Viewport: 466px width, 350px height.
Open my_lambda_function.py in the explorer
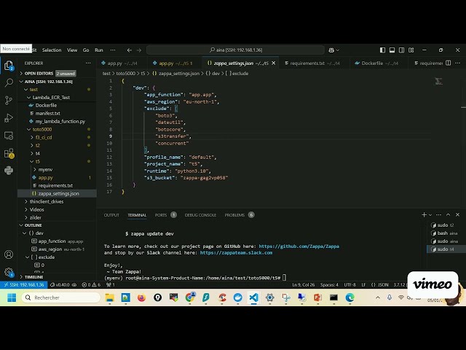click(60, 122)
